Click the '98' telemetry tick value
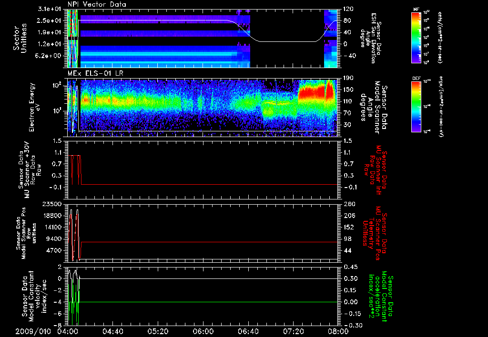 coord(347,239)
